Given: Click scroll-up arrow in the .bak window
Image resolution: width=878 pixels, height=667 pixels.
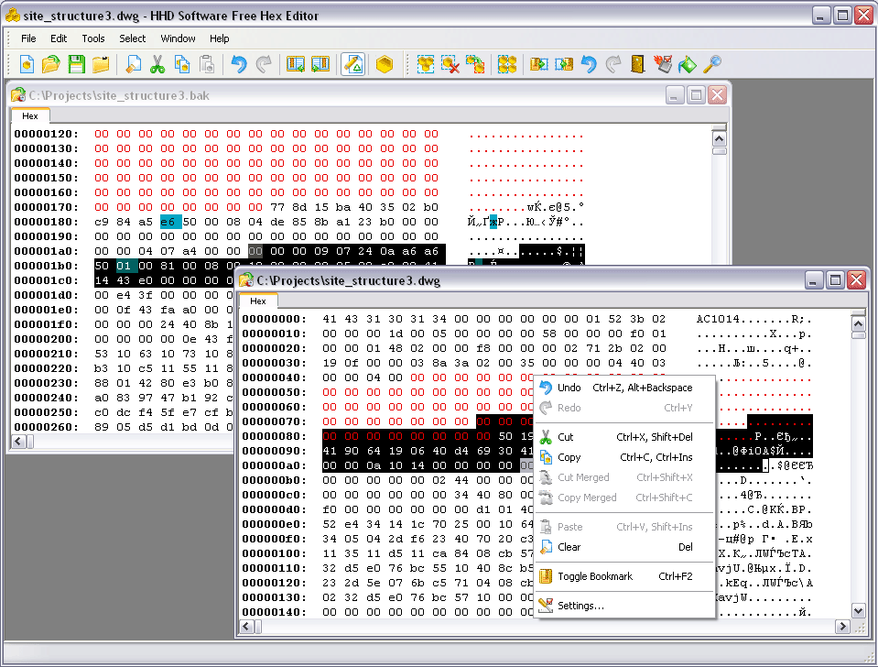Looking at the screenshot, I should [719, 139].
